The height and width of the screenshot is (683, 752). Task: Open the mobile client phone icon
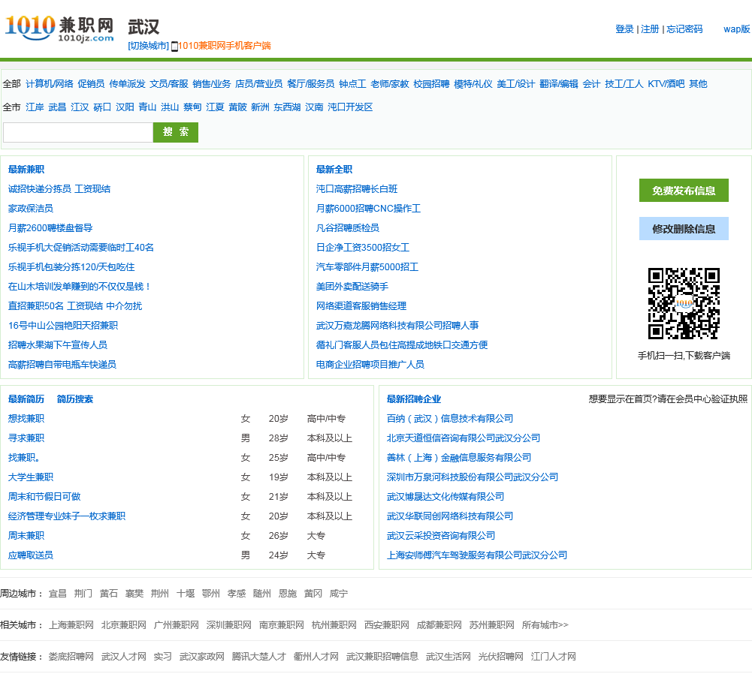[174, 47]
